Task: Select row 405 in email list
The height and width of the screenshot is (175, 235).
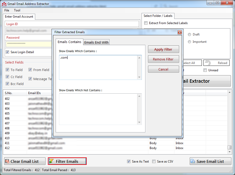Action: (28, 114)
